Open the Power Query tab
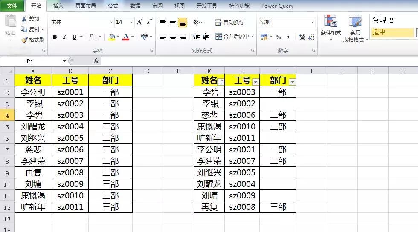The height and width of the screenshot is (232, 418). point(277,6)
